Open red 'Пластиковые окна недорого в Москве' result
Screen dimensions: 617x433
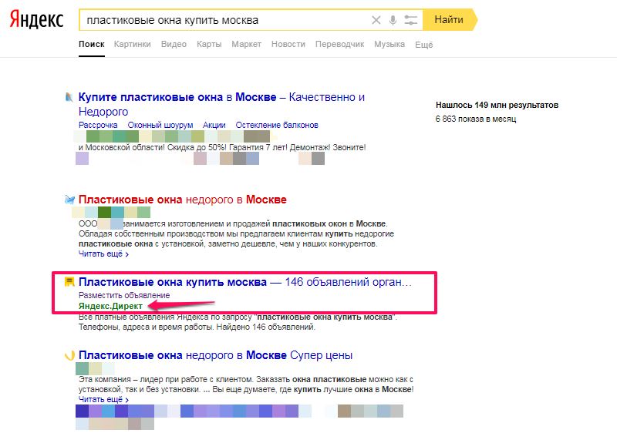[x=183, y=200]
